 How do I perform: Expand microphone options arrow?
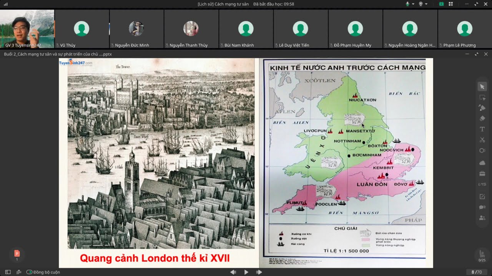click(413, 4)
